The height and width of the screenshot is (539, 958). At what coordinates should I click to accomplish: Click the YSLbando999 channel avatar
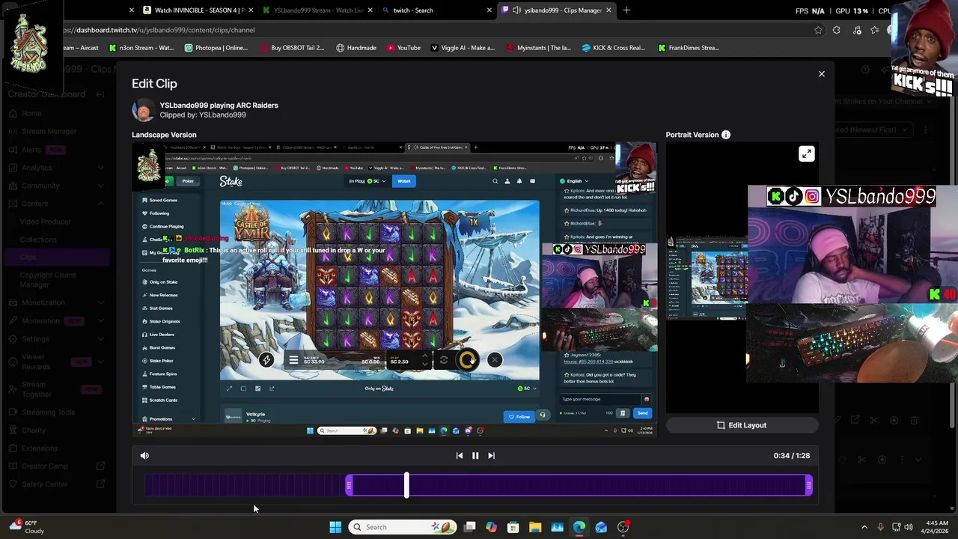click(143, 110)
